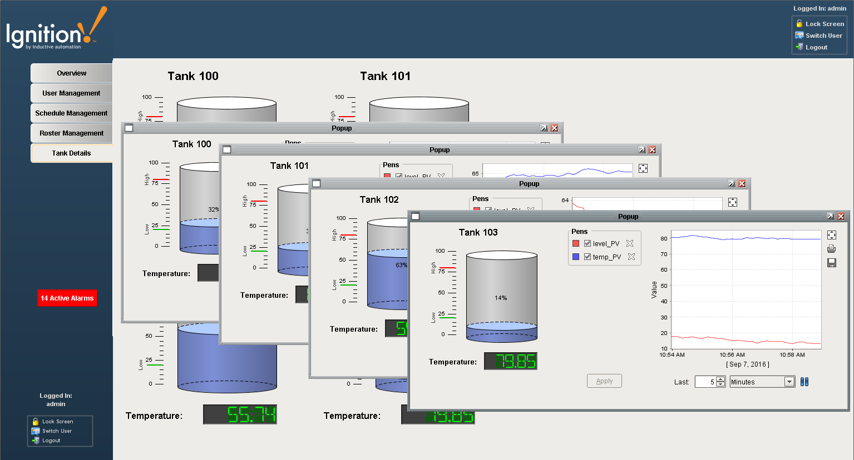Click the red level_PV color swatch in Tank 103
Image resolution: width=854 pixels, height=460 pixels.
point(576,243)
